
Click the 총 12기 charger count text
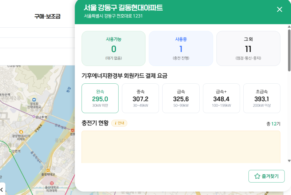(273, 124)
